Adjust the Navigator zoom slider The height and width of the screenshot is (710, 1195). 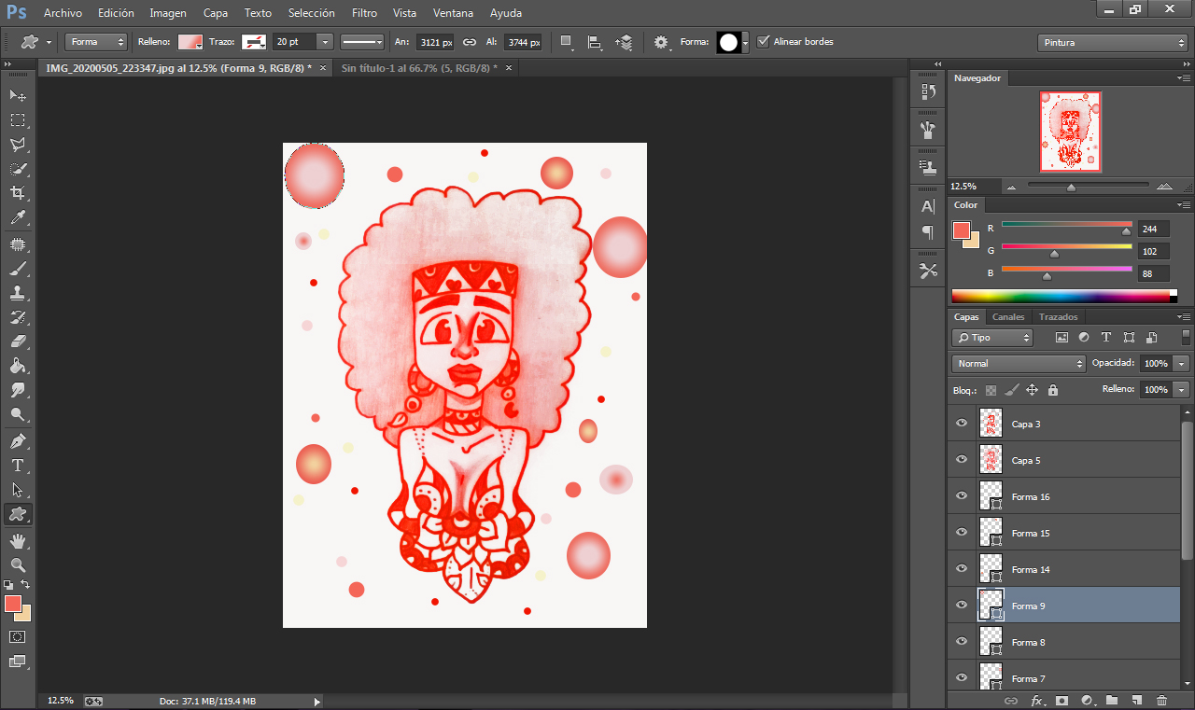coord(1071,187)
